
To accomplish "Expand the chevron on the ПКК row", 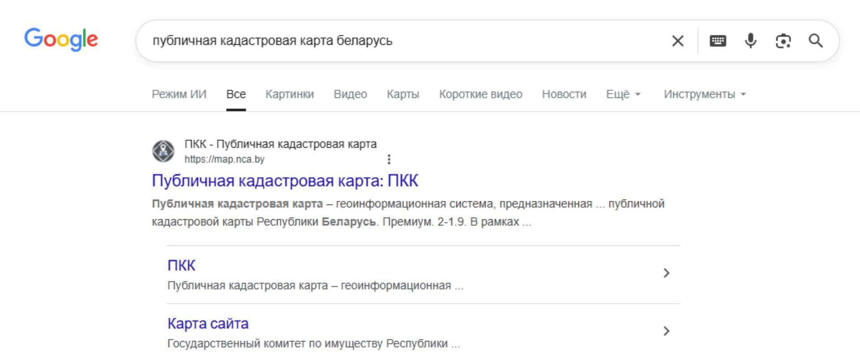I will pyautogui.click(x=666, y=273).
